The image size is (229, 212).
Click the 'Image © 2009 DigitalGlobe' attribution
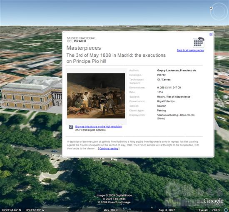pyautogui.click(x=114, y=195)
